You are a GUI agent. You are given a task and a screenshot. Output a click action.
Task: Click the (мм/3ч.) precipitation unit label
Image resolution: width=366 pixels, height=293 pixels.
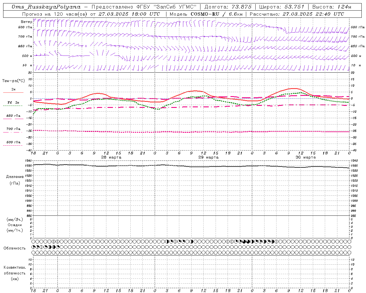coord(15,219)
